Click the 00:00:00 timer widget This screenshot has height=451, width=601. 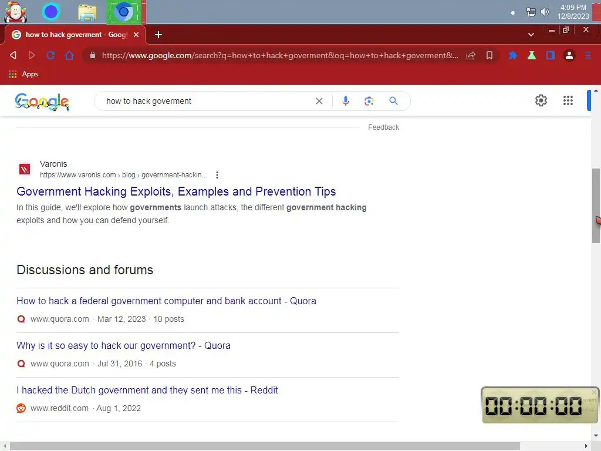[540, 405]
